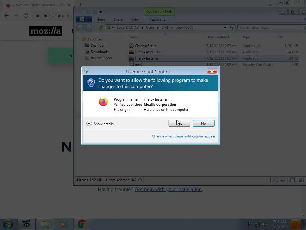Go up one folder level in Explorer
Image resolution: width=306 pixels, height=230 pixels.
[100, 28]
